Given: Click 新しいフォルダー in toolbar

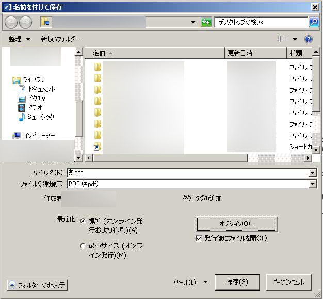Looking at the screenshot, I should [60, 39].
